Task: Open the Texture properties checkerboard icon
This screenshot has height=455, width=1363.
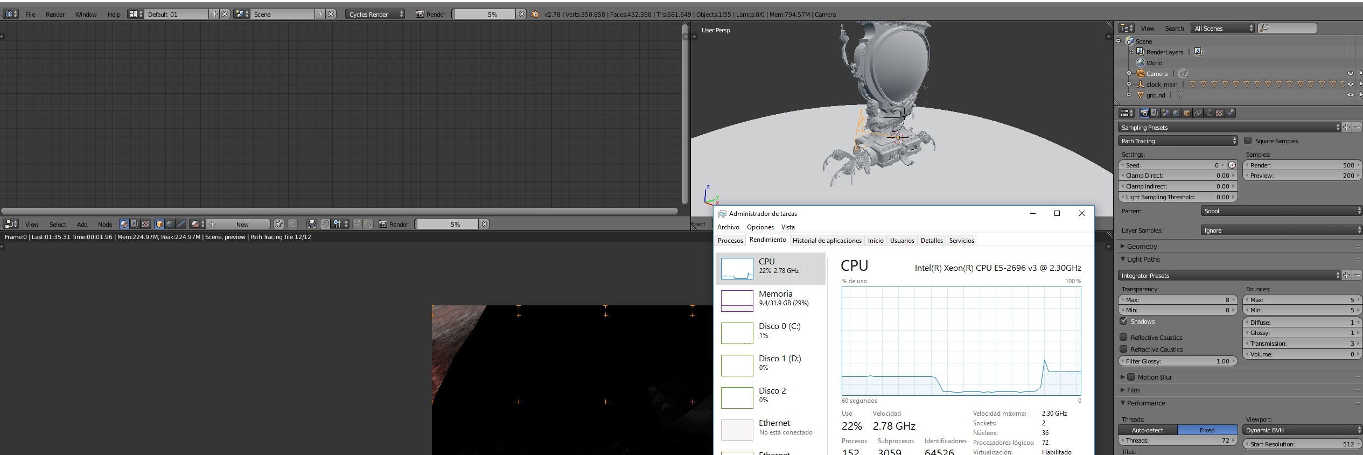Action: tap(1219, 113)
